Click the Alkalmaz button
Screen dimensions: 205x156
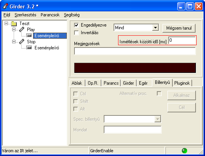(181, 95)
